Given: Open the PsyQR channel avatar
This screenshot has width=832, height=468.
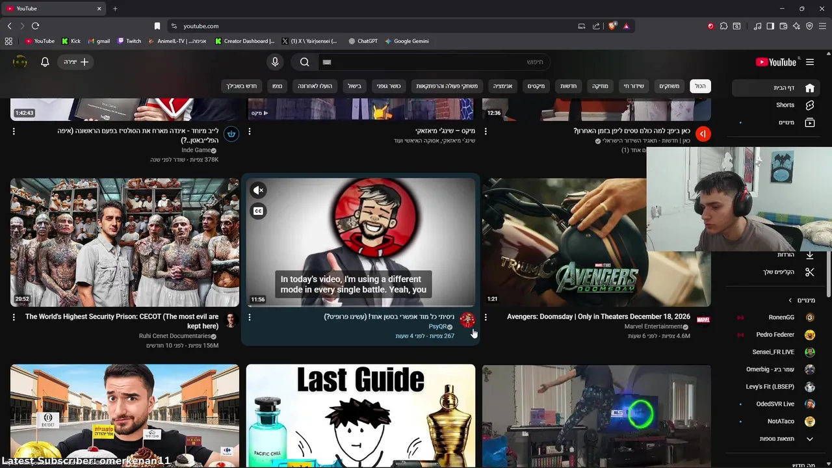Looking at the screenshot, I should pos(467,319).
